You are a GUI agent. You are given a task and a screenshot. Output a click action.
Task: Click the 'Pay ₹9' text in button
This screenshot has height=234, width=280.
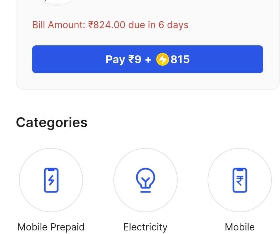coord(123,59)
